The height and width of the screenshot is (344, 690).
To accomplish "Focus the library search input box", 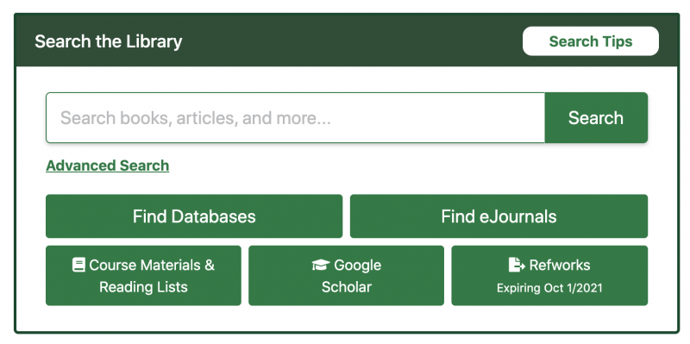I will 295,118.
